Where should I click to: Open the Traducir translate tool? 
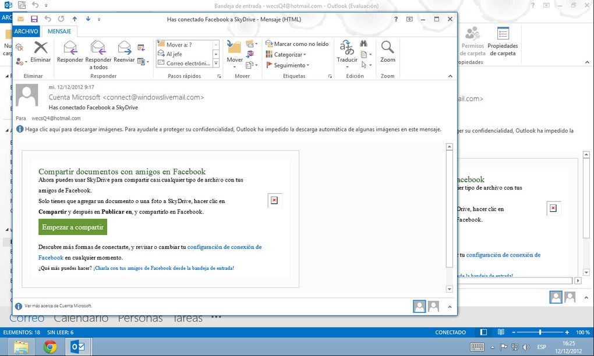tap(347, 54)
